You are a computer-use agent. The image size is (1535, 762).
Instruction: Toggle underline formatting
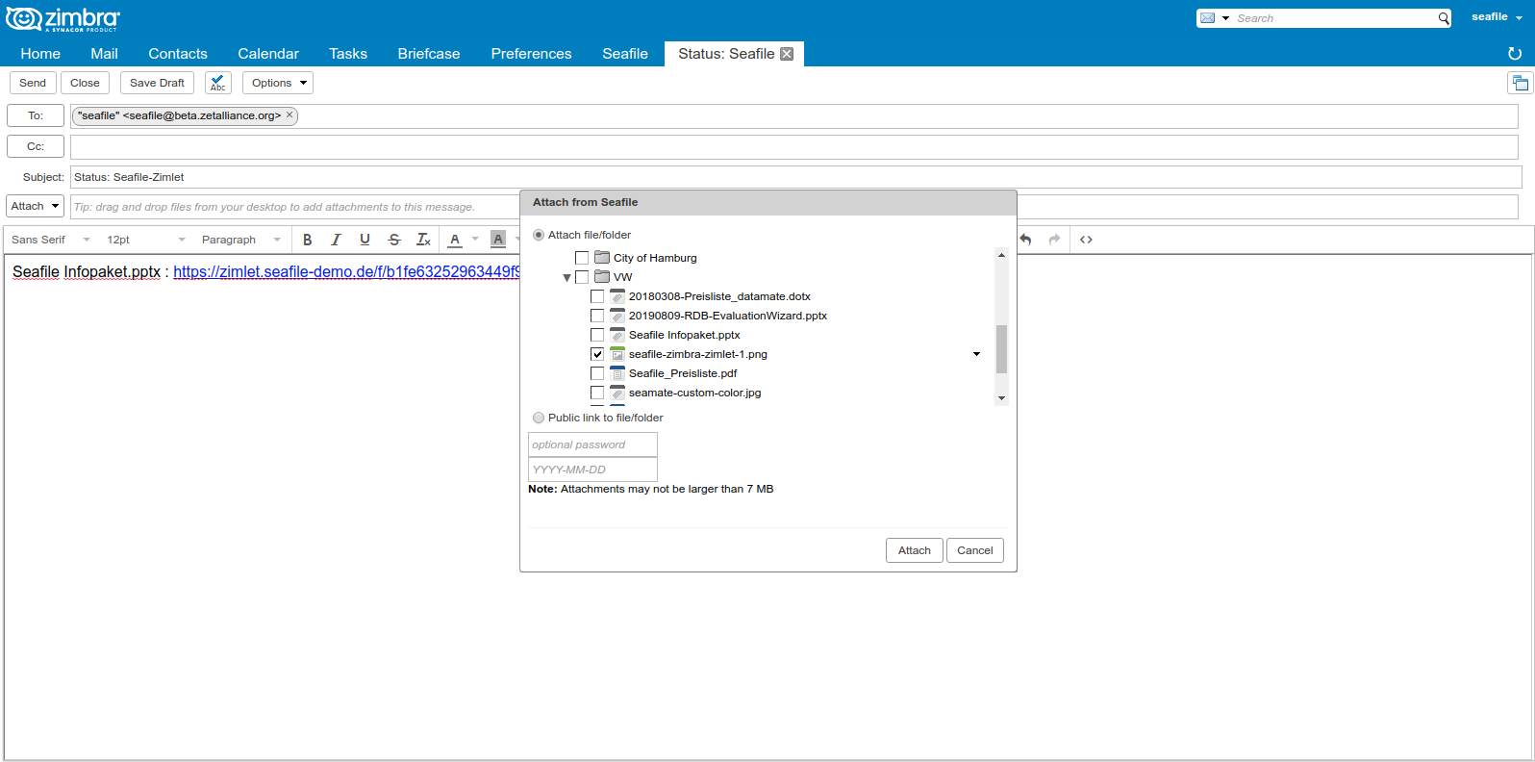coord(365,240)
